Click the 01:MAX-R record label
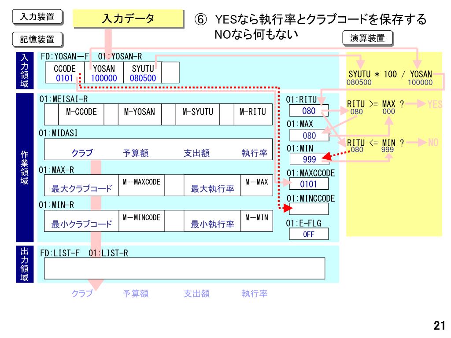Screen dimensions: 451x338 coord(56,170)
